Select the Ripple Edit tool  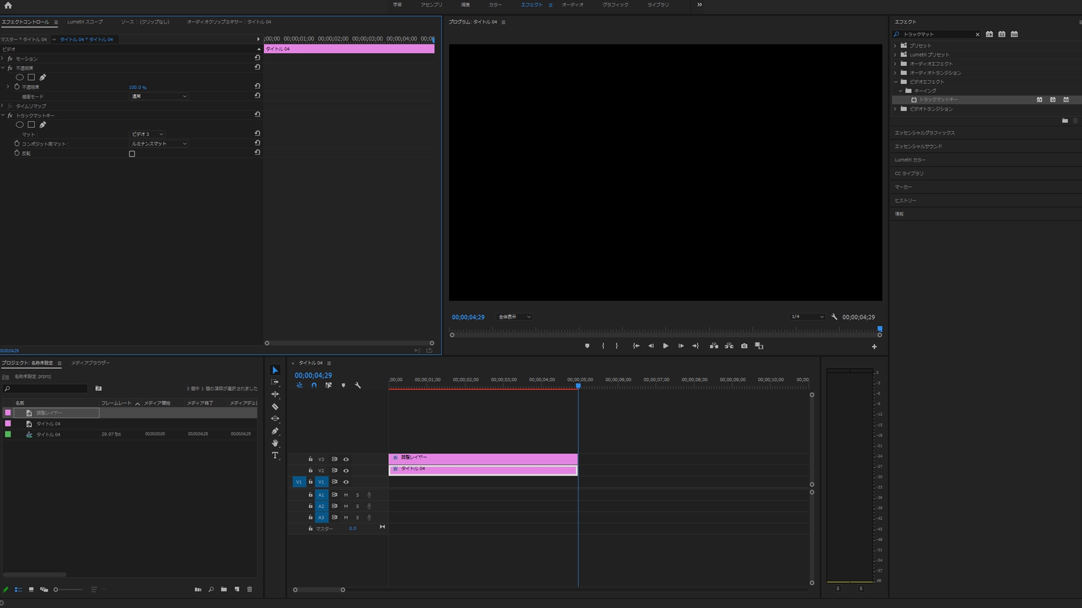[275, 394]
